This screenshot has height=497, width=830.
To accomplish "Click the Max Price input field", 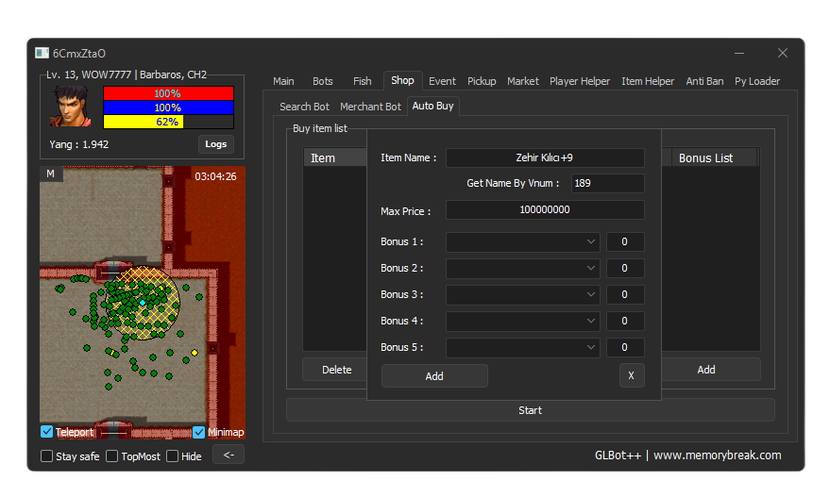I will [545, 209].
